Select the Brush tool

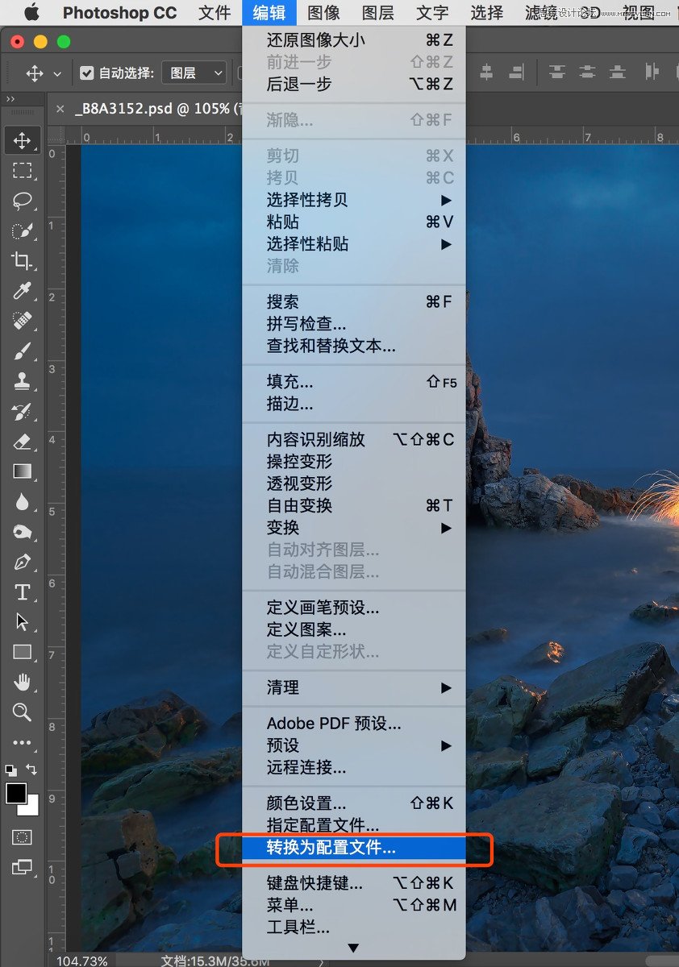coord(22,351)
